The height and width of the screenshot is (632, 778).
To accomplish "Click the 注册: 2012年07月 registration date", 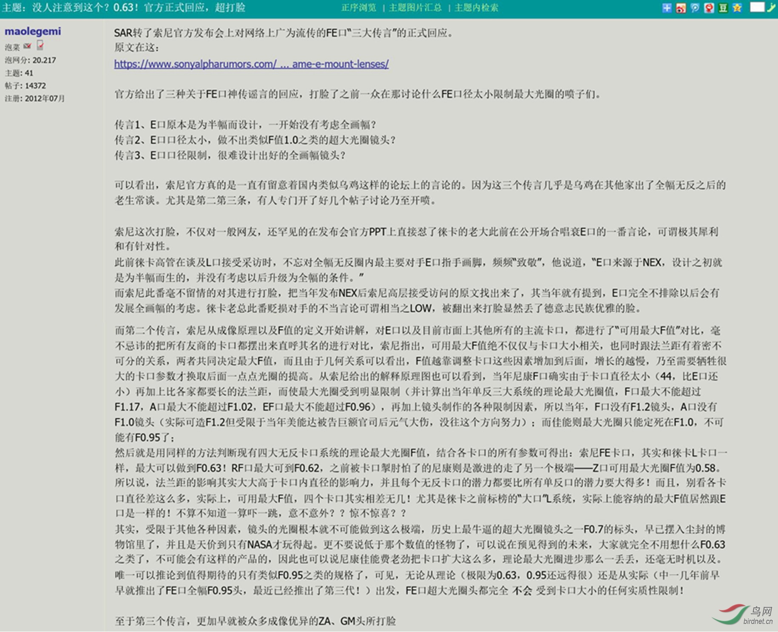I will coord(35,99).
